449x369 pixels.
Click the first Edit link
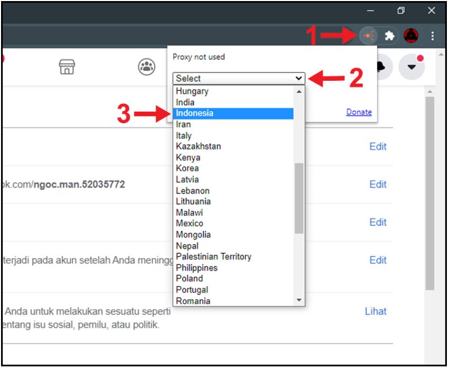[378, 146]
